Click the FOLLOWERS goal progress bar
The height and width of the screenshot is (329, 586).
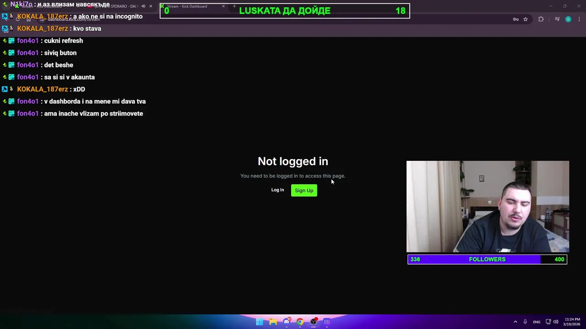(x=487, y=260)
